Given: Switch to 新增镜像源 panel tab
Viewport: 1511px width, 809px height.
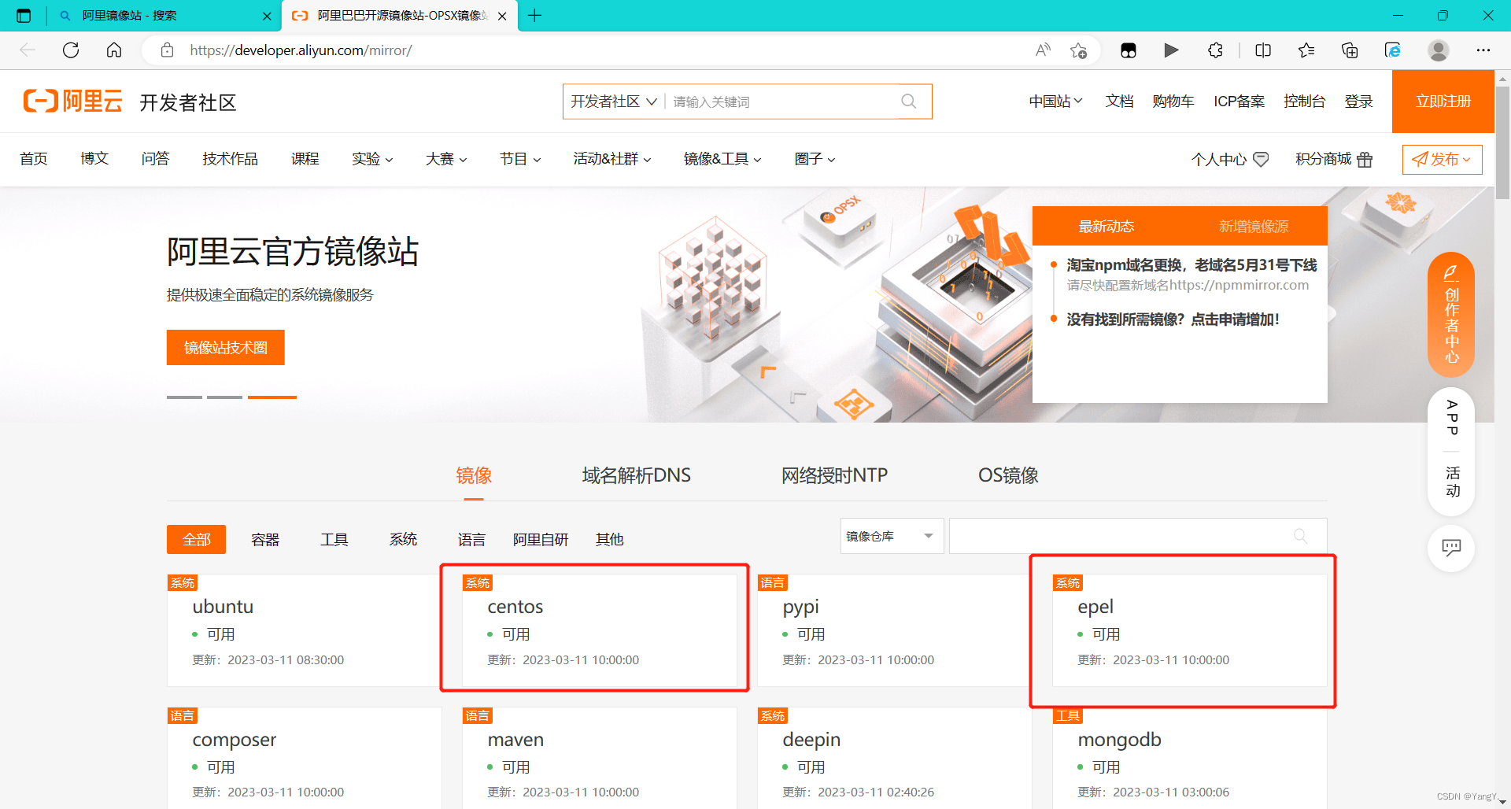Looking at the screenshot, I should tap(1254, 227).
